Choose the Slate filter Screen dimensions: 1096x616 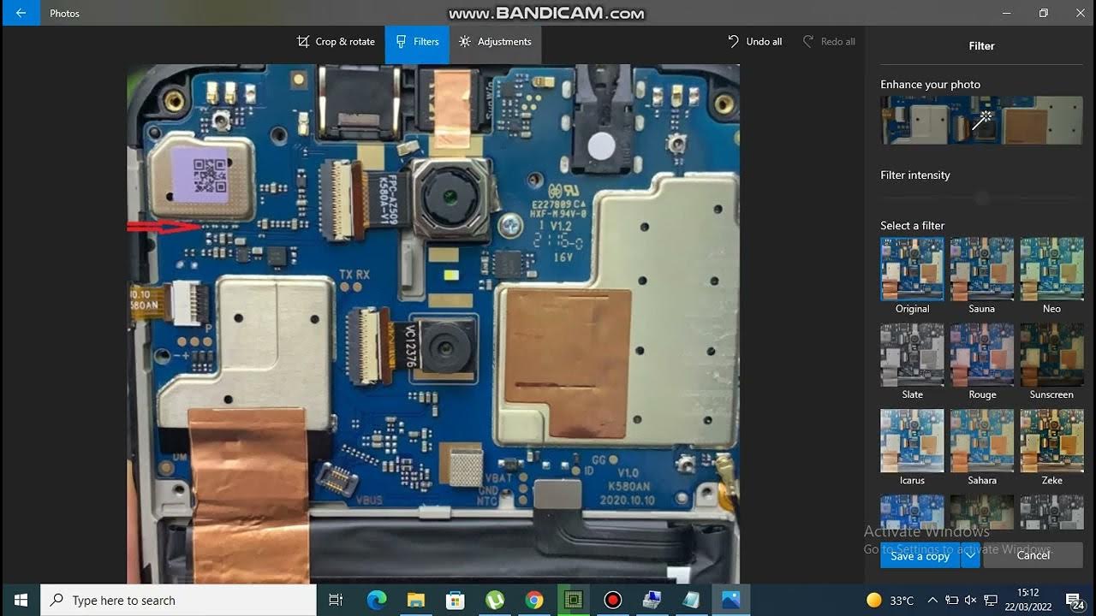913,354
